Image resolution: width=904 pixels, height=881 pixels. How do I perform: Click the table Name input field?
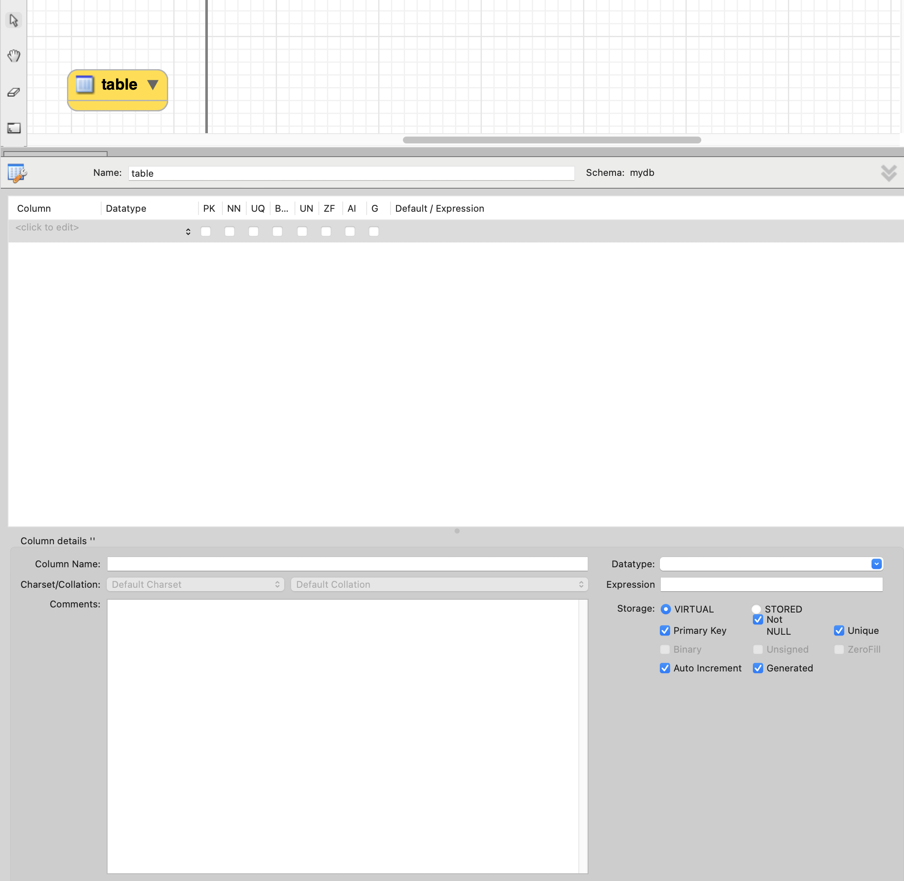click(x=351, y=174)
